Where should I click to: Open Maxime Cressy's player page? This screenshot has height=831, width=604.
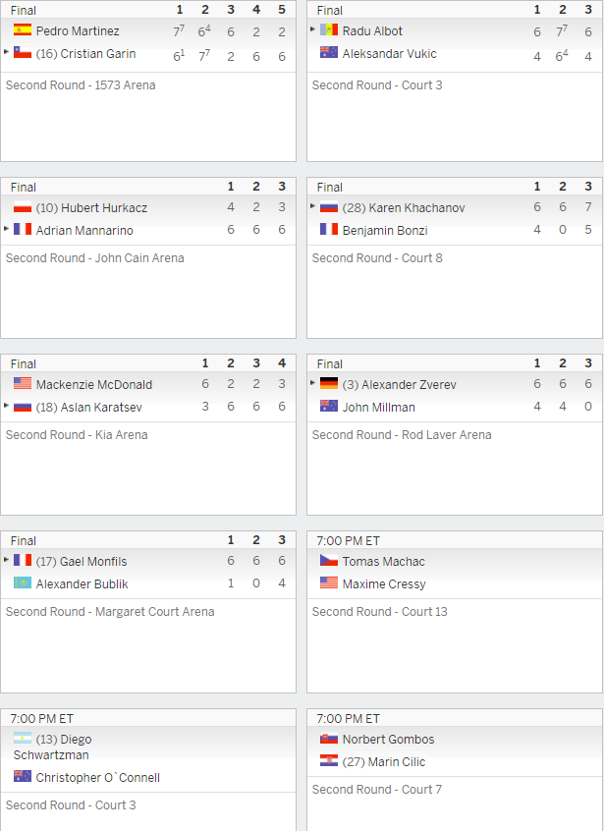pyautogui.click(x=384, y=584)
